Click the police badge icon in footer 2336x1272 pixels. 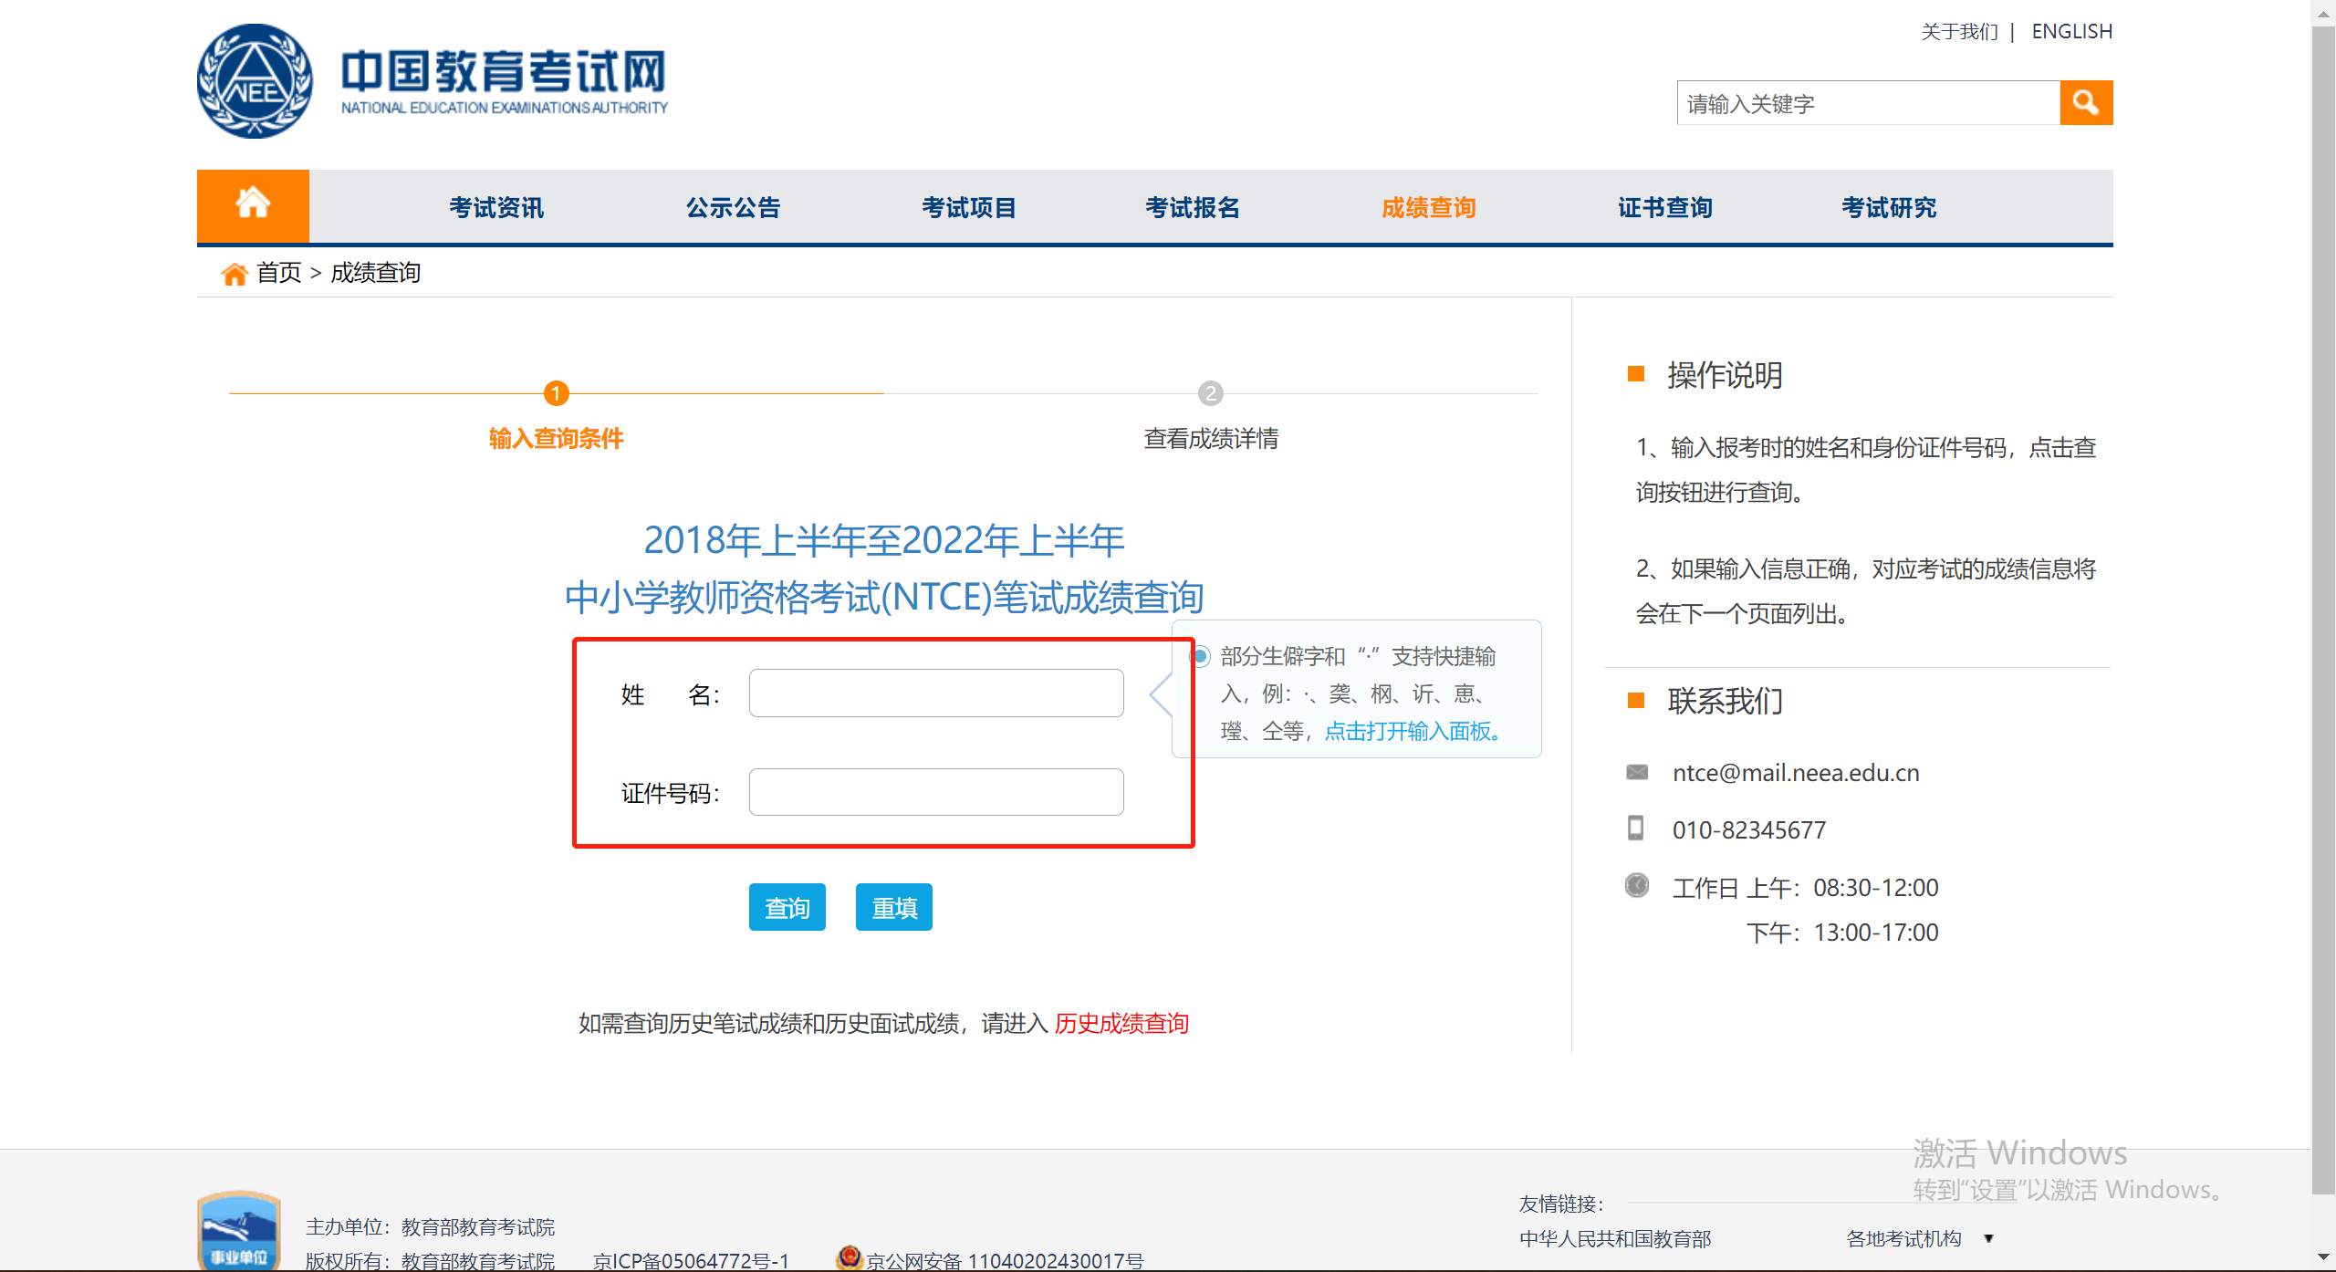tap(849, 1256)
